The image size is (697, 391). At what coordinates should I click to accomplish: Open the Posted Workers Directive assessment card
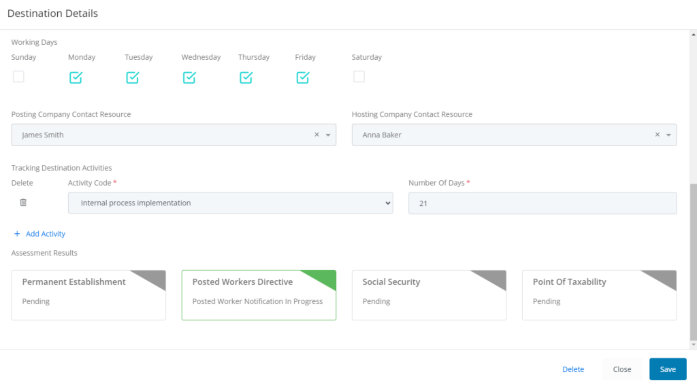(259, 295)
